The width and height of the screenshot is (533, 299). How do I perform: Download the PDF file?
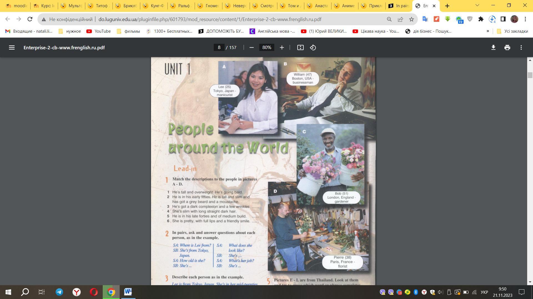[x=493, y=48]
